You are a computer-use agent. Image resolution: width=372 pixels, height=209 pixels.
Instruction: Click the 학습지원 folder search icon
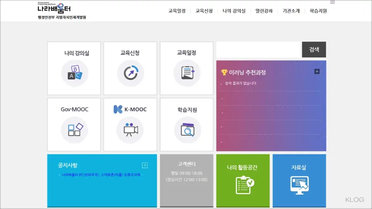click(187, 130)
